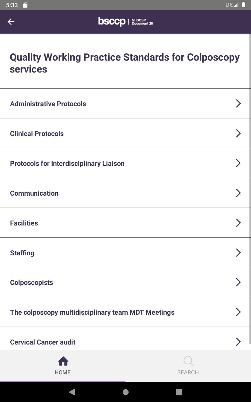
Task: Expand Cervical Cancer audit chevron
Action: [238, 342]
